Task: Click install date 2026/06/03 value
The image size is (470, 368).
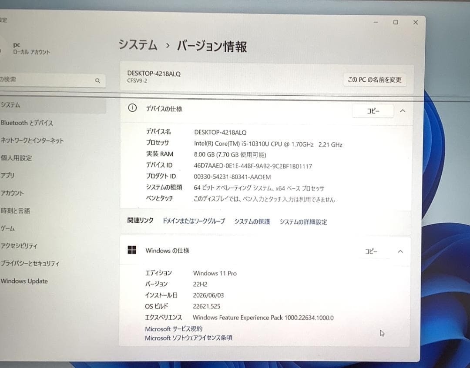Action: pos(208,295)
